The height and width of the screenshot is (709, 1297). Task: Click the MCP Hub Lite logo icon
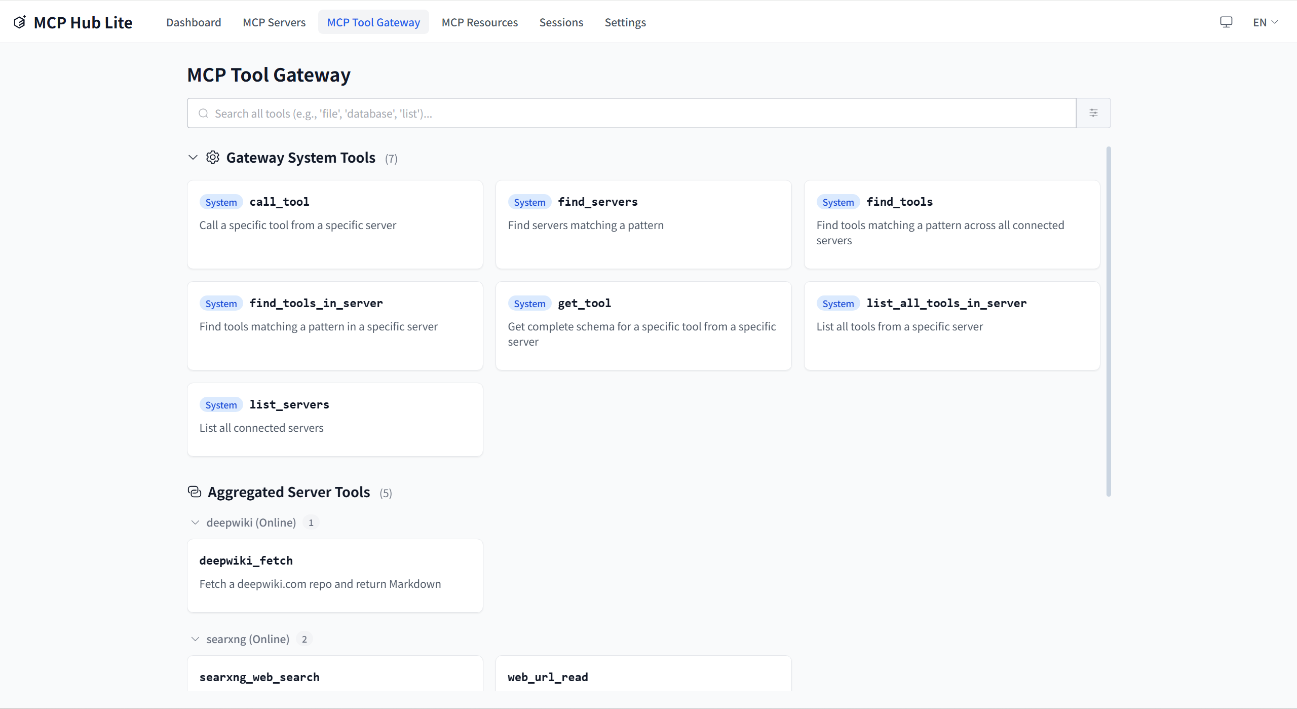click(19, 21)
